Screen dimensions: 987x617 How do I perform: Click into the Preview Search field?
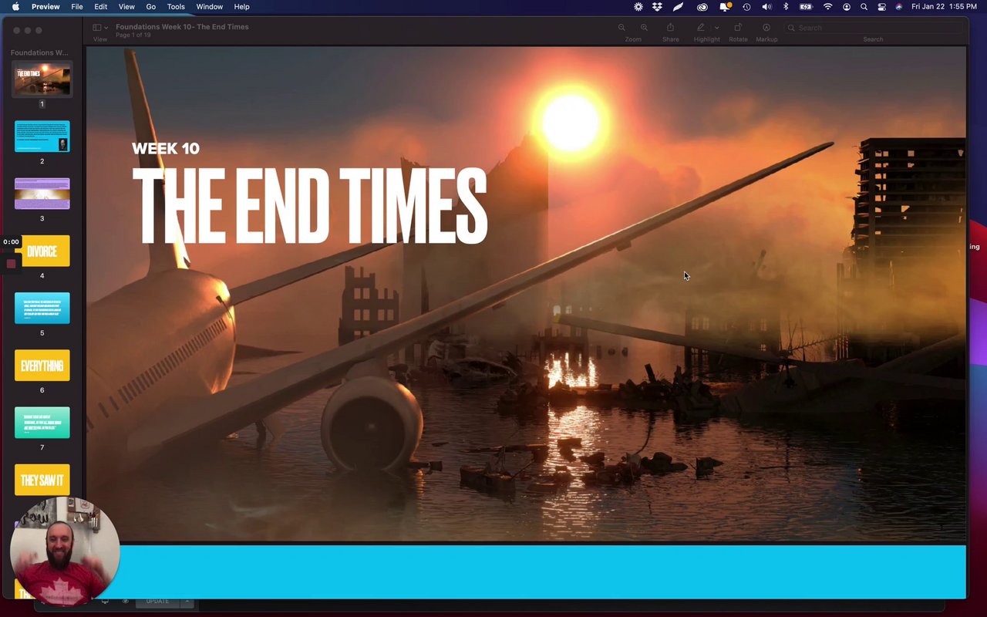(873, 28)
